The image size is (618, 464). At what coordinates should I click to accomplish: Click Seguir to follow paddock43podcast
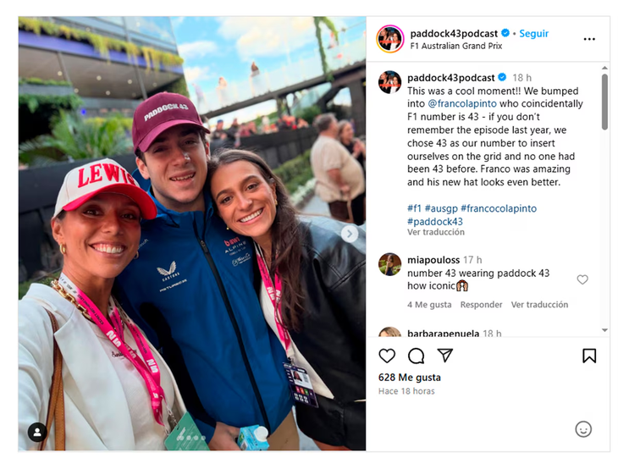point(533,34)
